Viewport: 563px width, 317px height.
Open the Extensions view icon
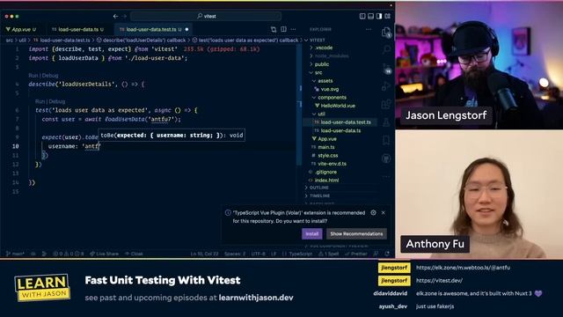click(386, 104)
